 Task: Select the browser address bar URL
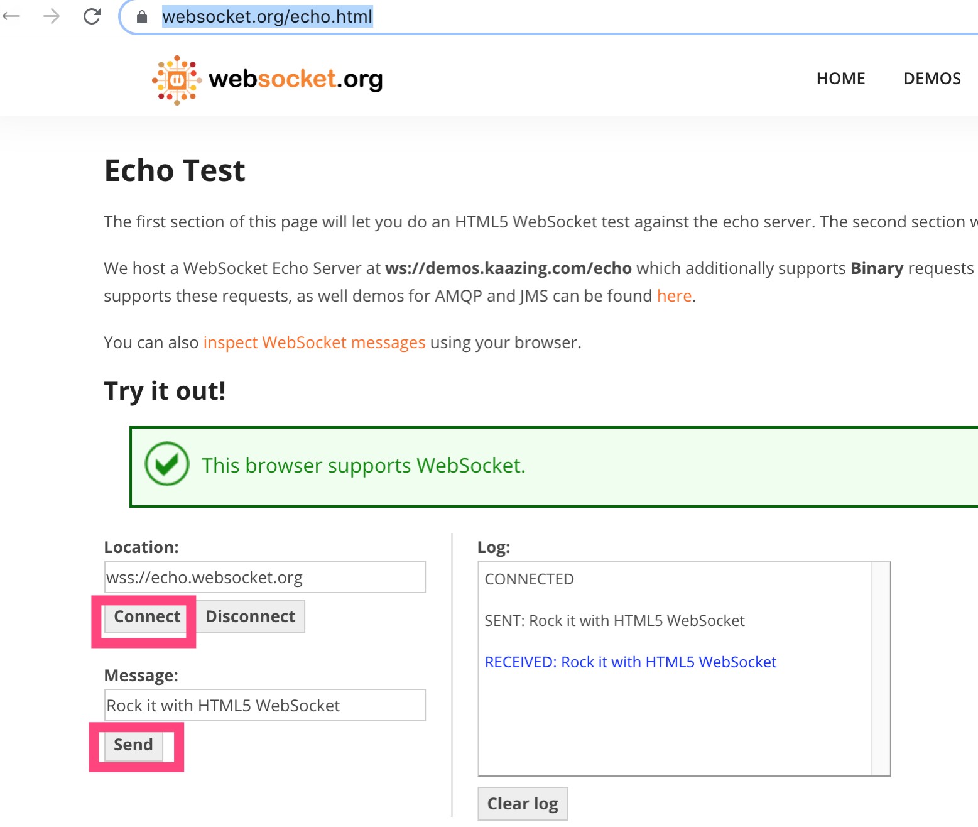(268, 16)
